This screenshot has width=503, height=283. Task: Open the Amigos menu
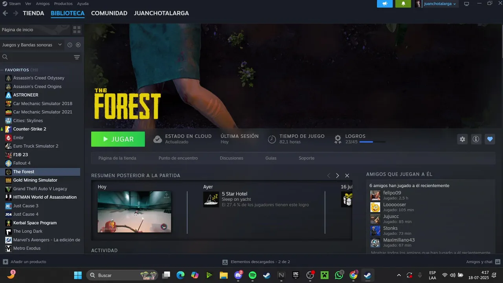[x=43, y=4]
